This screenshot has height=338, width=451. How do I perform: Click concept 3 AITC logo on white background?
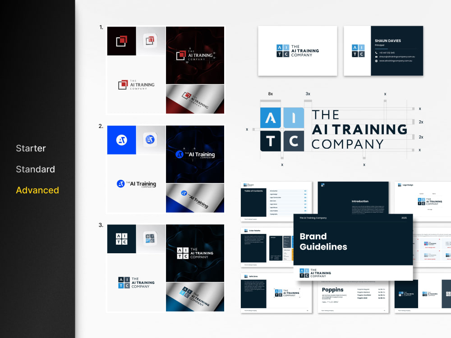(x=136, y=283)
